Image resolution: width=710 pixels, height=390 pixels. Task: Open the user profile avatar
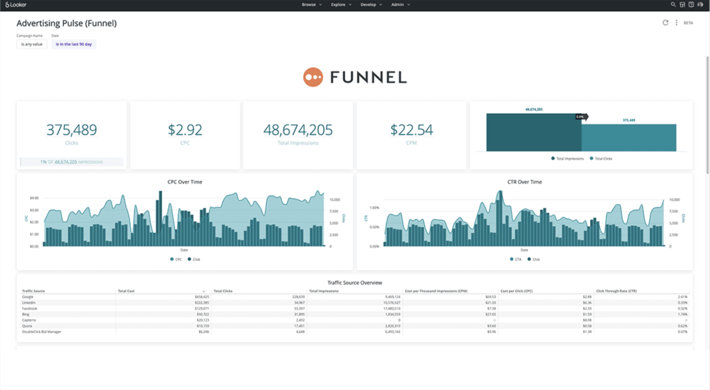click(700, 4)
